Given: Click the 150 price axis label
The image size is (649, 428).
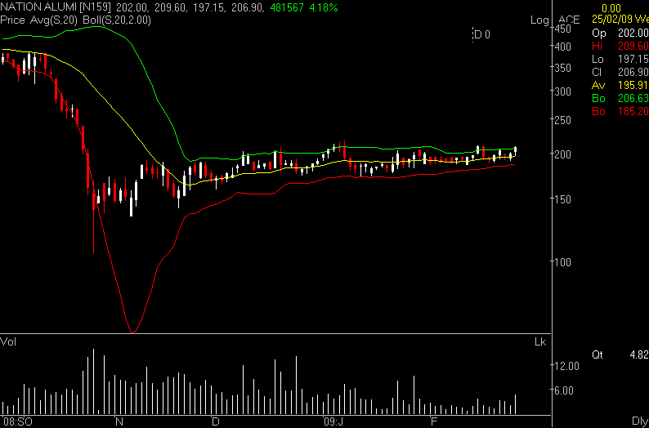Looking at the screenshot, I should (563, 199).
